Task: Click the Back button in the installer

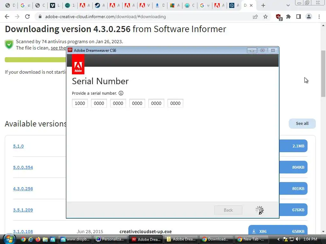Action: click(228, 210)
